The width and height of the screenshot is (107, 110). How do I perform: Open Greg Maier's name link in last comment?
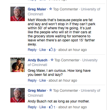click(x=37, y=91)
